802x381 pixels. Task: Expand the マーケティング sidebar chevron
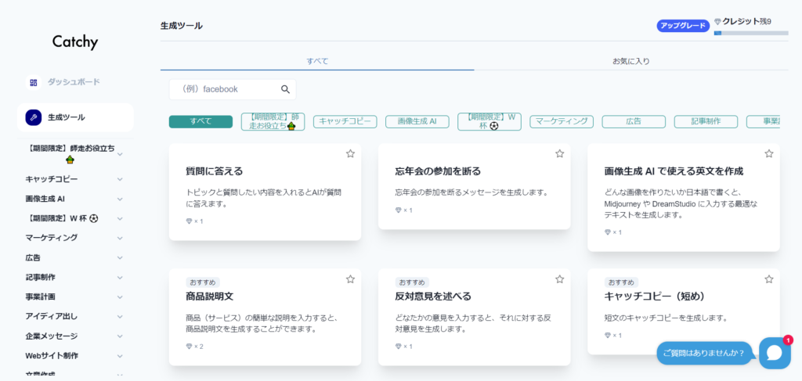(x=120, y=238)
